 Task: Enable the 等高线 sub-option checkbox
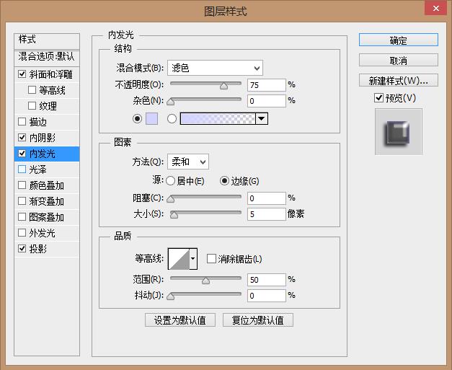(32, 90)
